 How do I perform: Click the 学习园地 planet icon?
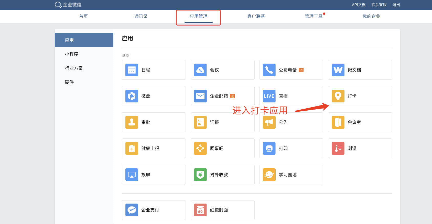(x=269, y=175)
